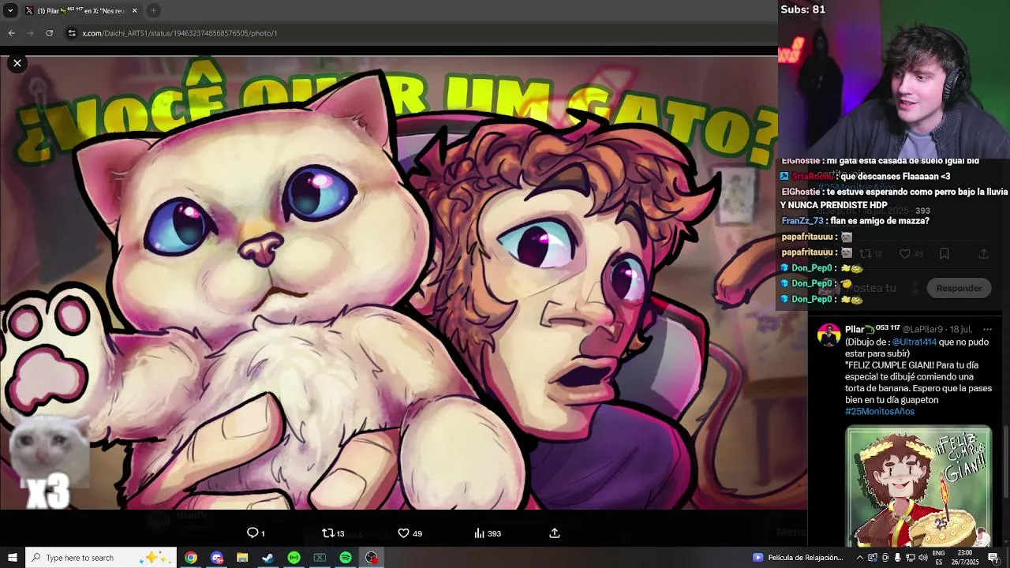This screenshot has width=1010, height=568.
Task: Open Película de Relajación taskbar widget
Action: 799,558
